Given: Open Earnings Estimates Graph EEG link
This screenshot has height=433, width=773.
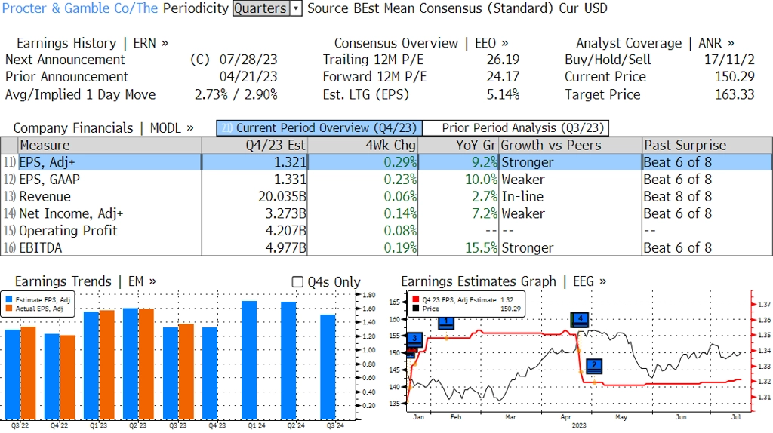Looking at the screenshot, I should tap(504, 281).
